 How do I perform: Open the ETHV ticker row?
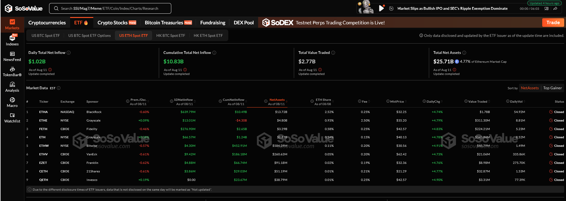click(295, 154)
